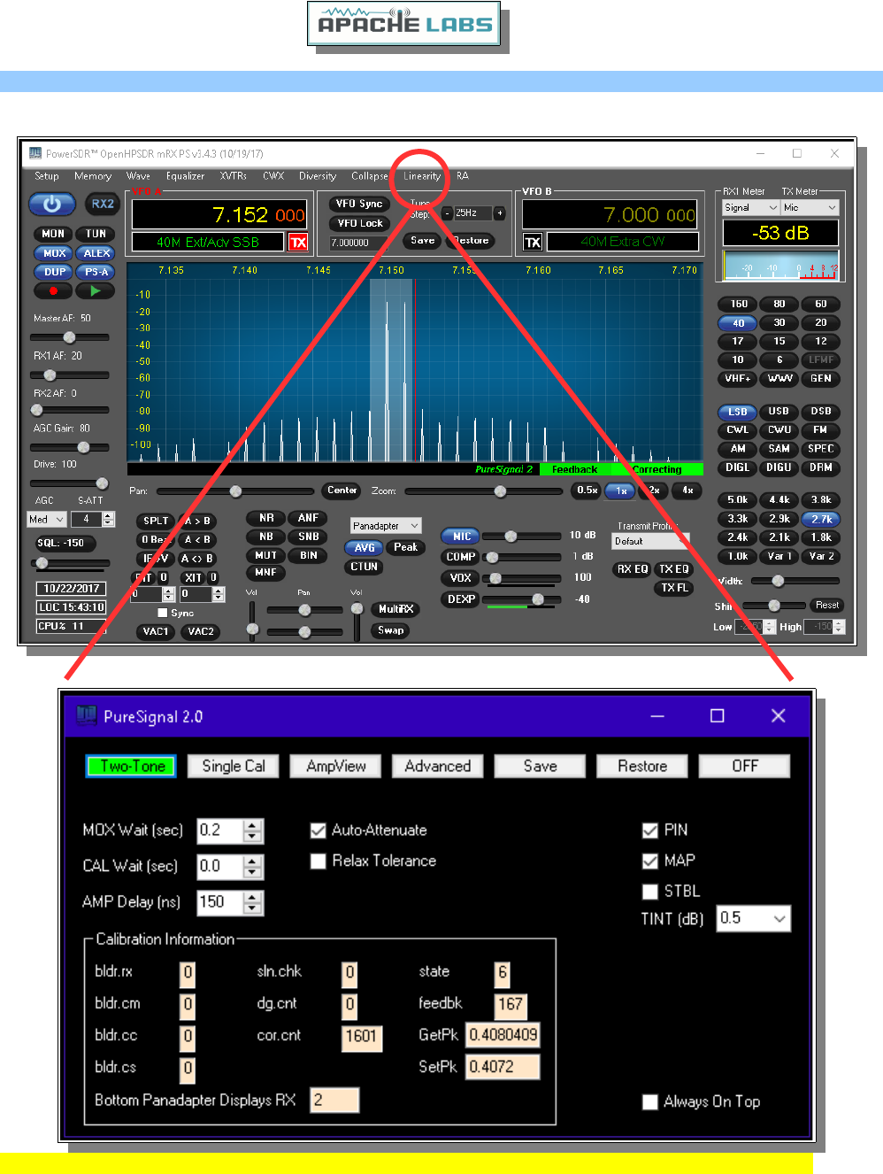Click the red TX indicator for VFO A
This screenshot has height=1174, width=883.
click(298, 242)
